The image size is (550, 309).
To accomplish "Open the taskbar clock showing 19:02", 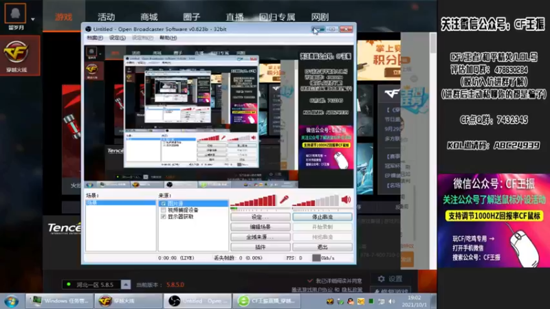I will click(x=415, y=301).
